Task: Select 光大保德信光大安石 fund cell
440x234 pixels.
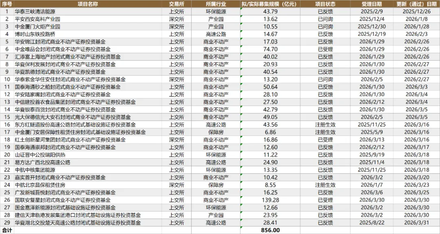Action: [88, 117]
